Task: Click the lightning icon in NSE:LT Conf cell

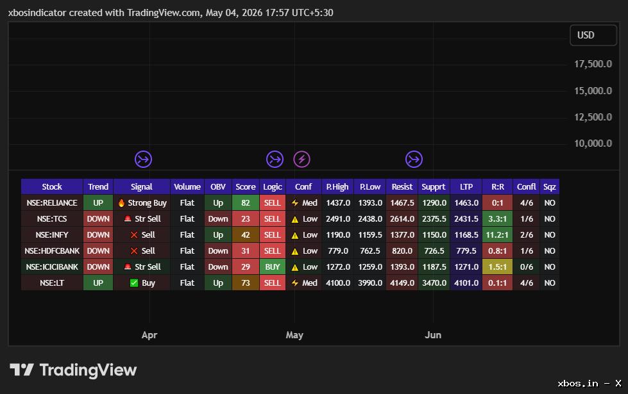Action: [295, 283]
